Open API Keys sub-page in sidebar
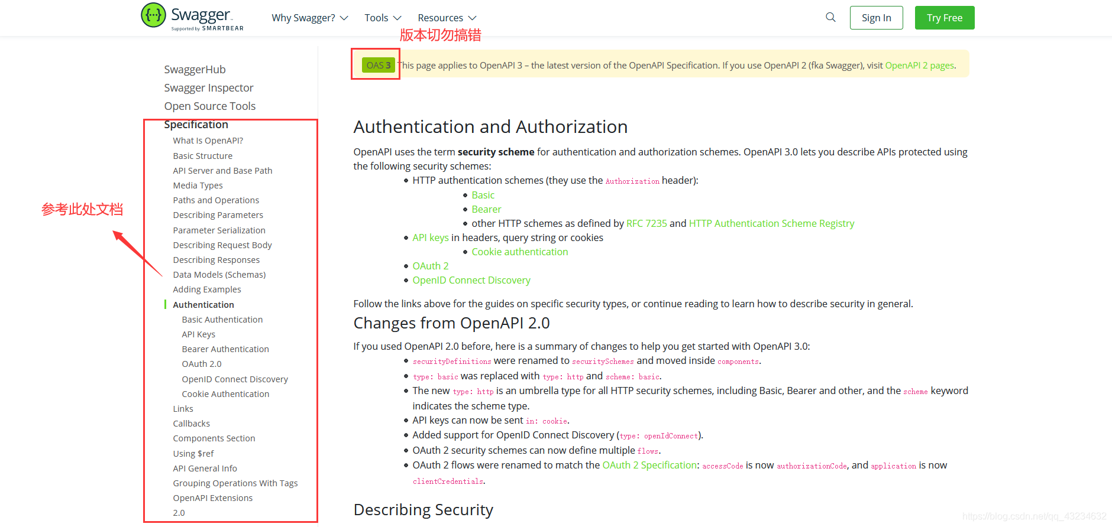 coord(199,334)
